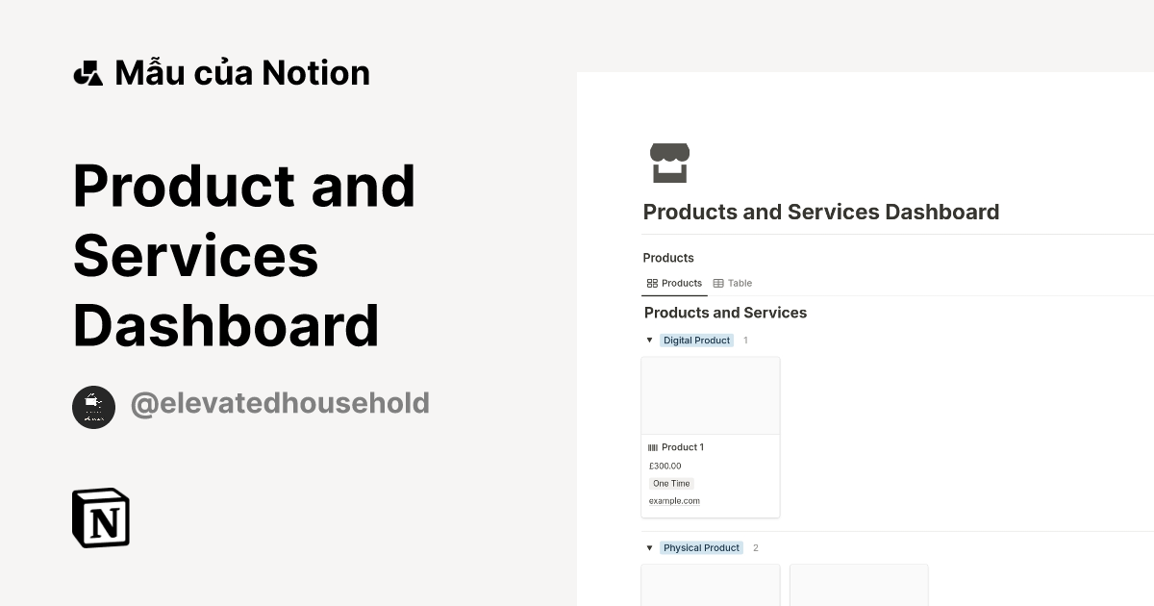This screenshot has height=606, width=1154.
Task: Select the gallery view icon beside Products
Action: (651, 283)
